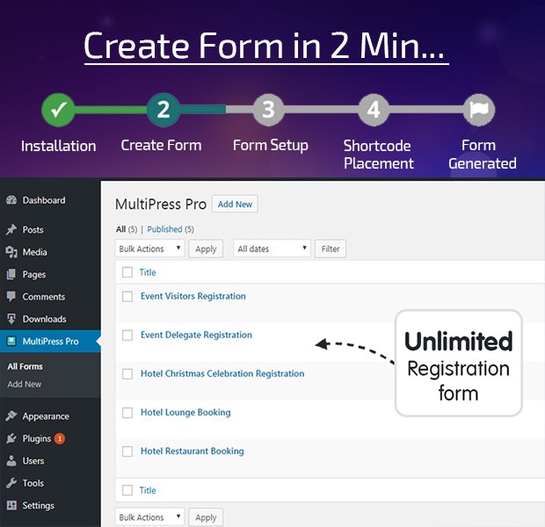Open Event Visitors Registration form

193,296
